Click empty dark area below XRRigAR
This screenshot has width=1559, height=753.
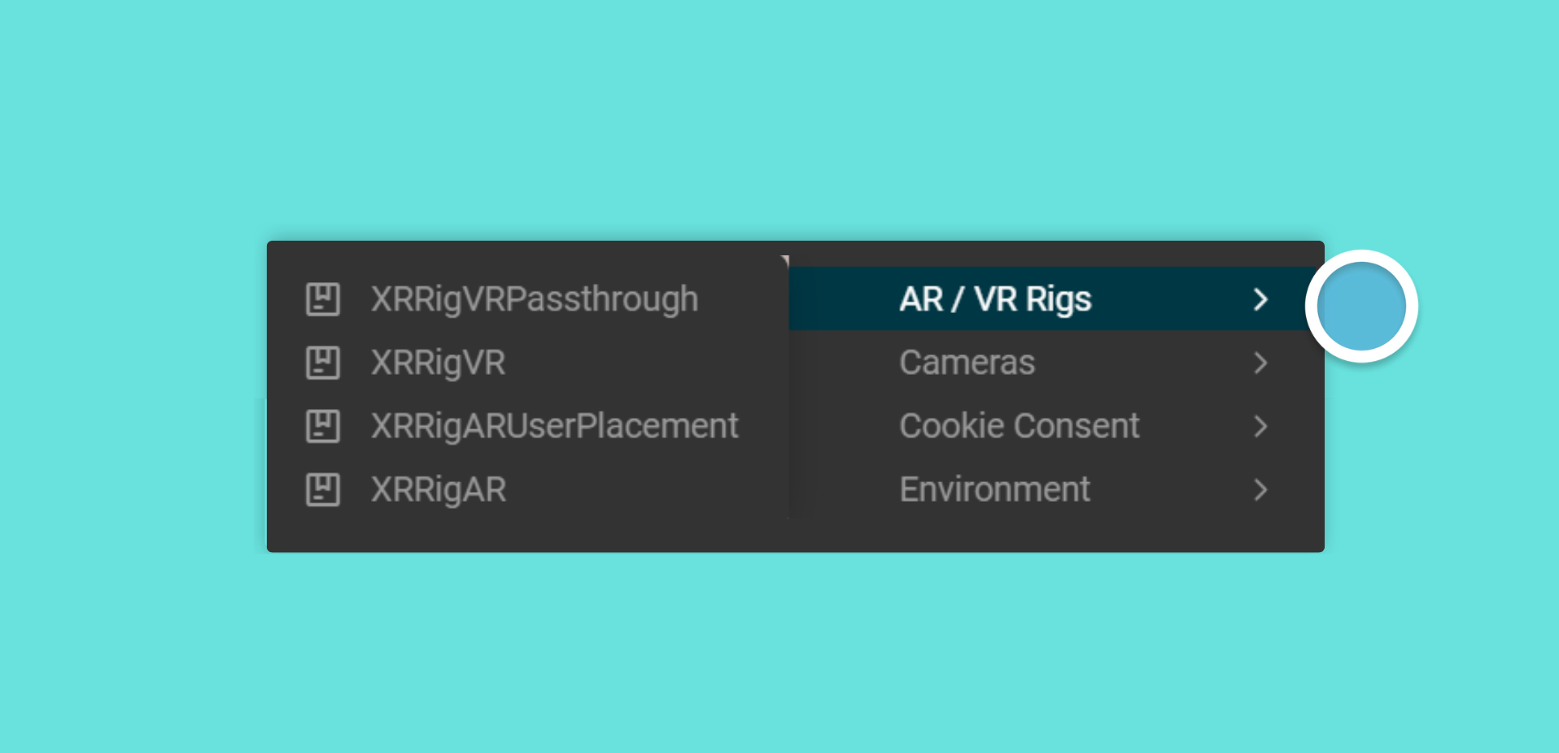click(527, 533)
